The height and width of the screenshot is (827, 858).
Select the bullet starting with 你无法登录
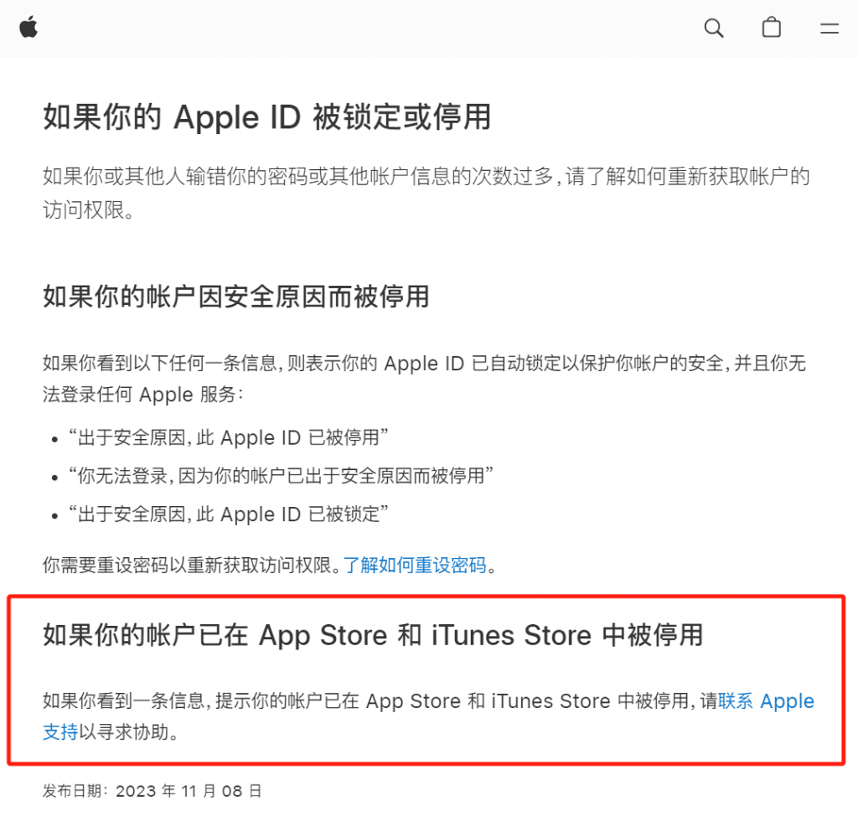[x=281, y=476]
